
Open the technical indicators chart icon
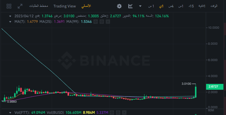coord(130,6)
